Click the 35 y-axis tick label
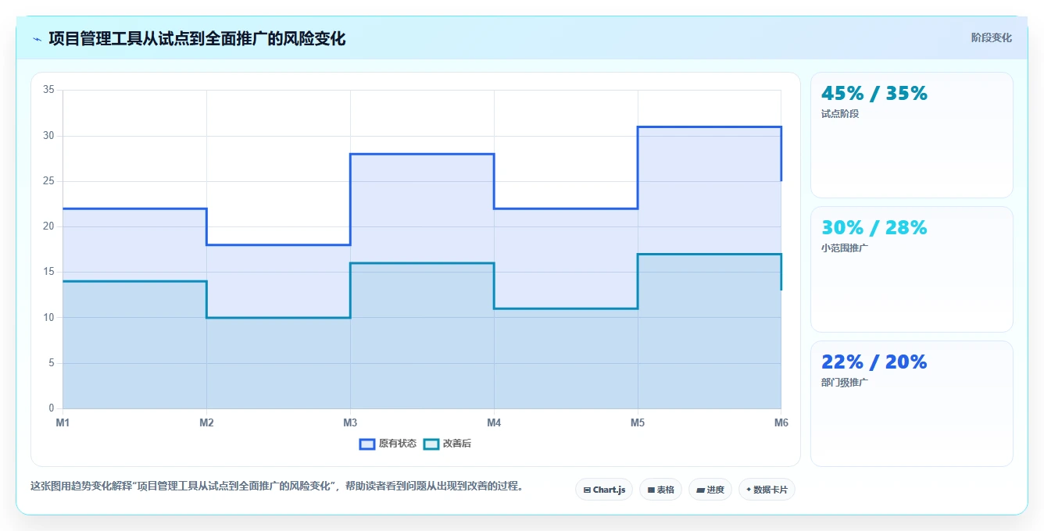 click(x=48, y=90)
